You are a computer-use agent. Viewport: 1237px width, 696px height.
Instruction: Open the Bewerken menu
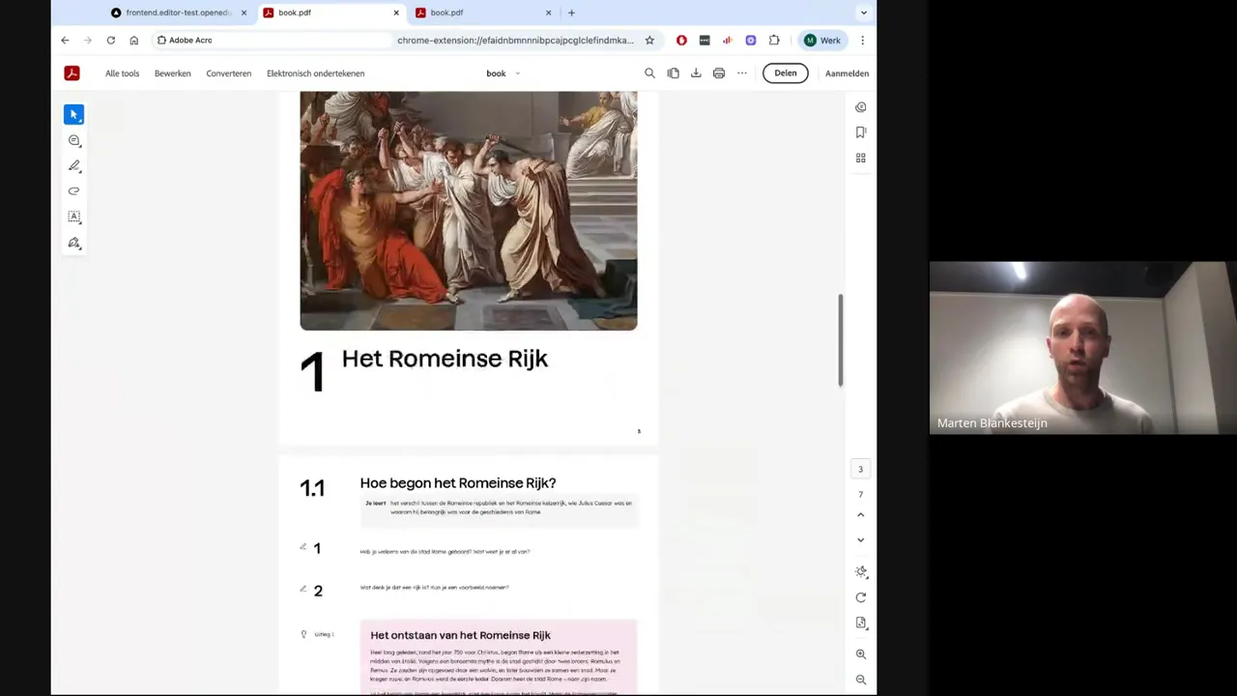[x=172, y=73]
